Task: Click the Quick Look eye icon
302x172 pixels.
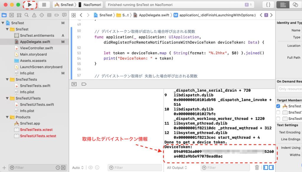Action: tap(91, 168)
